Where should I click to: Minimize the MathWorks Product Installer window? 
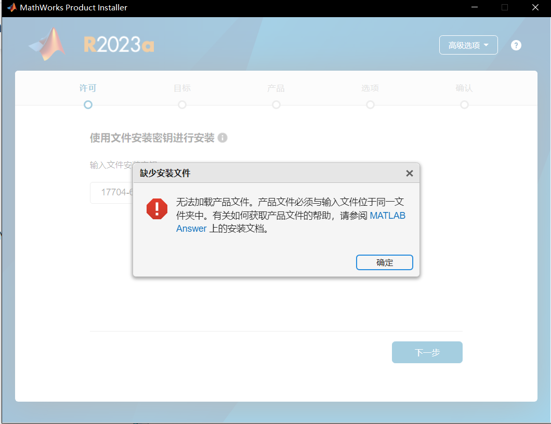[x=475, y=7]
